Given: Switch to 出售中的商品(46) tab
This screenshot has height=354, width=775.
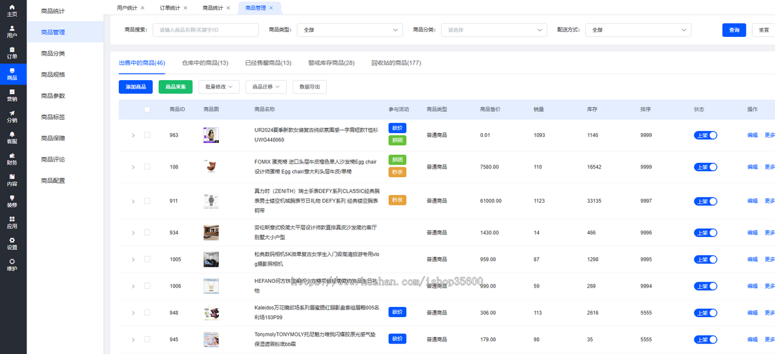Looking at the screenshot, I should pyautogui.click(x=142, y=63).
